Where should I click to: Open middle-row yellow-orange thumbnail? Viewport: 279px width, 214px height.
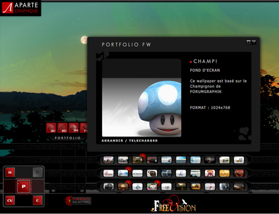pyautogui.click(x=224, y=173)
